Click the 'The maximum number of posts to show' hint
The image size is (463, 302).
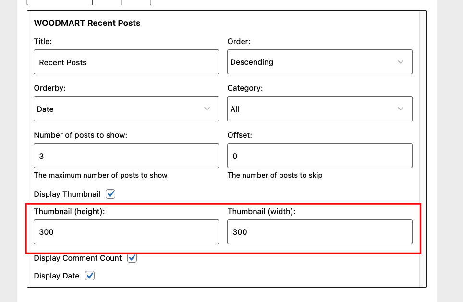click(101, 175)
